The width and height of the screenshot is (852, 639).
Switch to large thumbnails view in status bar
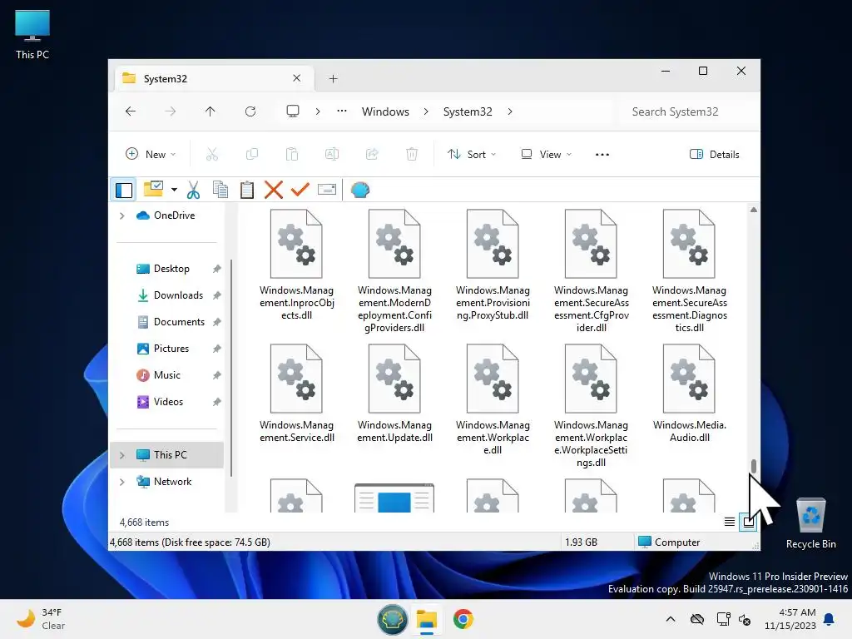(x=748, y=523)
